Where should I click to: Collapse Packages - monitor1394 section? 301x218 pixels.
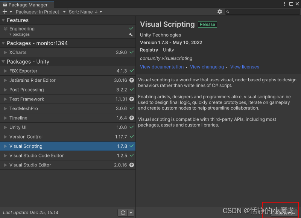[3, 43]
